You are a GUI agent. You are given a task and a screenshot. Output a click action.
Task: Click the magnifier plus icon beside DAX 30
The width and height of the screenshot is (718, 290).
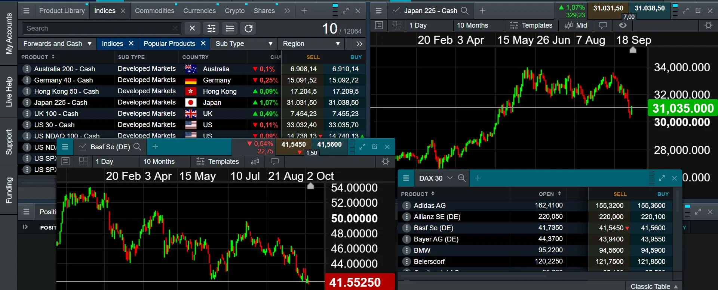coord(462,178)
